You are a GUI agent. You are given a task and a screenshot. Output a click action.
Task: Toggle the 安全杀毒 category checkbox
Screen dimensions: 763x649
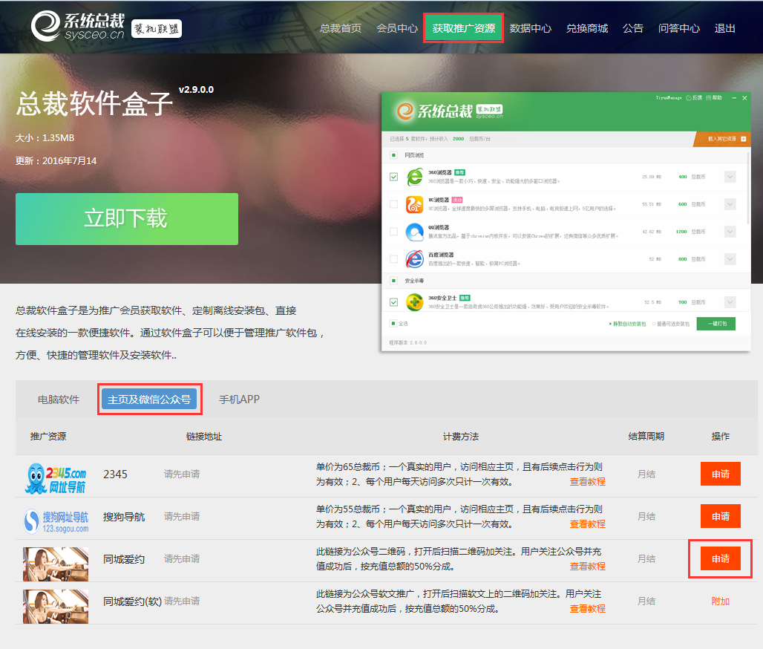pyautogui.click(x=393, y=281)
